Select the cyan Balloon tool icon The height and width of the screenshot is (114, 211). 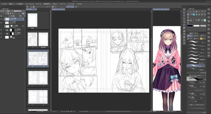click(205, 20)
